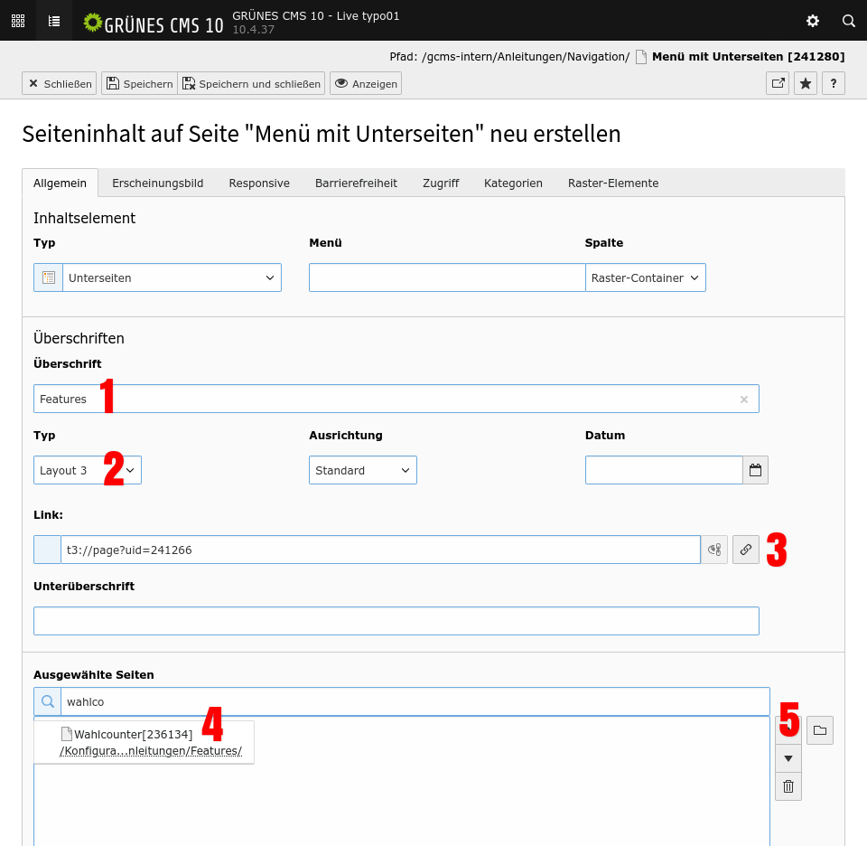
Task: Open record in new window icon
Action: (x=777, y=83)
